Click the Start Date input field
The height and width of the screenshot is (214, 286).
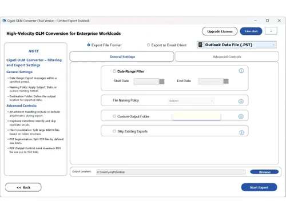click(x=146, y=82)
